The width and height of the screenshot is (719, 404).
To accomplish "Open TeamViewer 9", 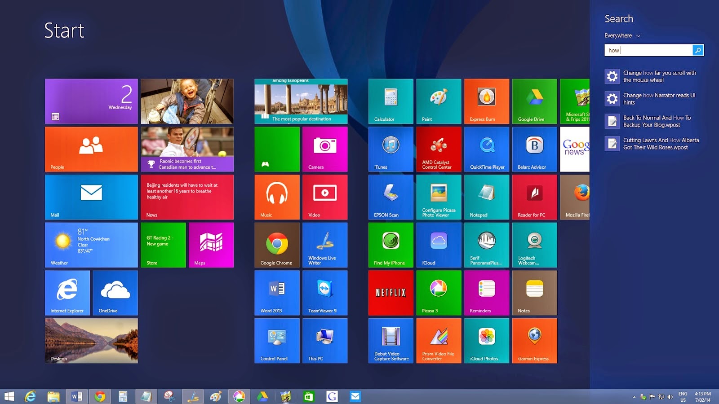I will click(324, 293).
